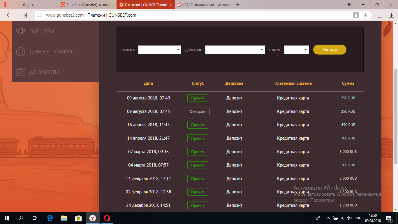
Task: Click the 5 000 RUB amount
Action: pyautogui.click(x=348, y=152)
